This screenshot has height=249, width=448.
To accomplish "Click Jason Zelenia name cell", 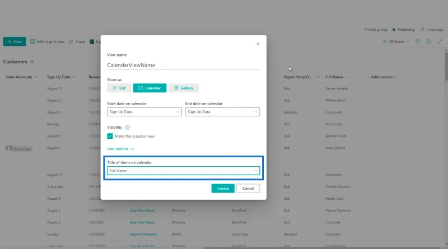I will coord(335,148).
